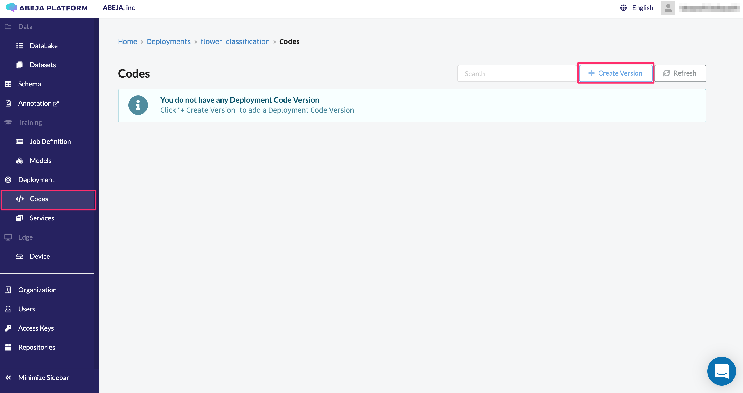Click the blurred account name
743x393 pixels.
click(709, 8)
